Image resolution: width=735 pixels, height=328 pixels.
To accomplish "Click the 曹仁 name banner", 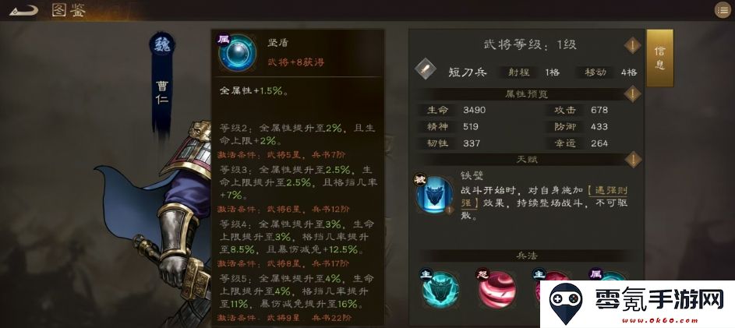I will coord(161,93).
